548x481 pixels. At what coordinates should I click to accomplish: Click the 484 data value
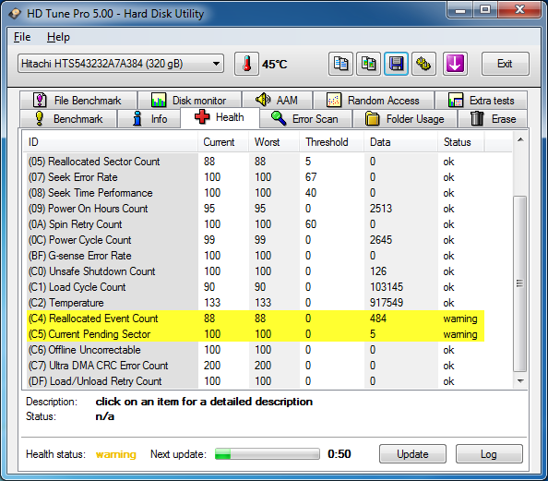coord(378,319)
